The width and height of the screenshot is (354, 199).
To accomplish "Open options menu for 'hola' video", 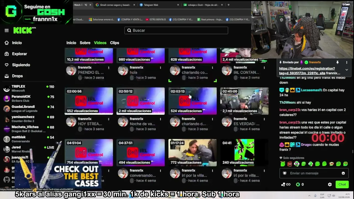I will [160, 68].
